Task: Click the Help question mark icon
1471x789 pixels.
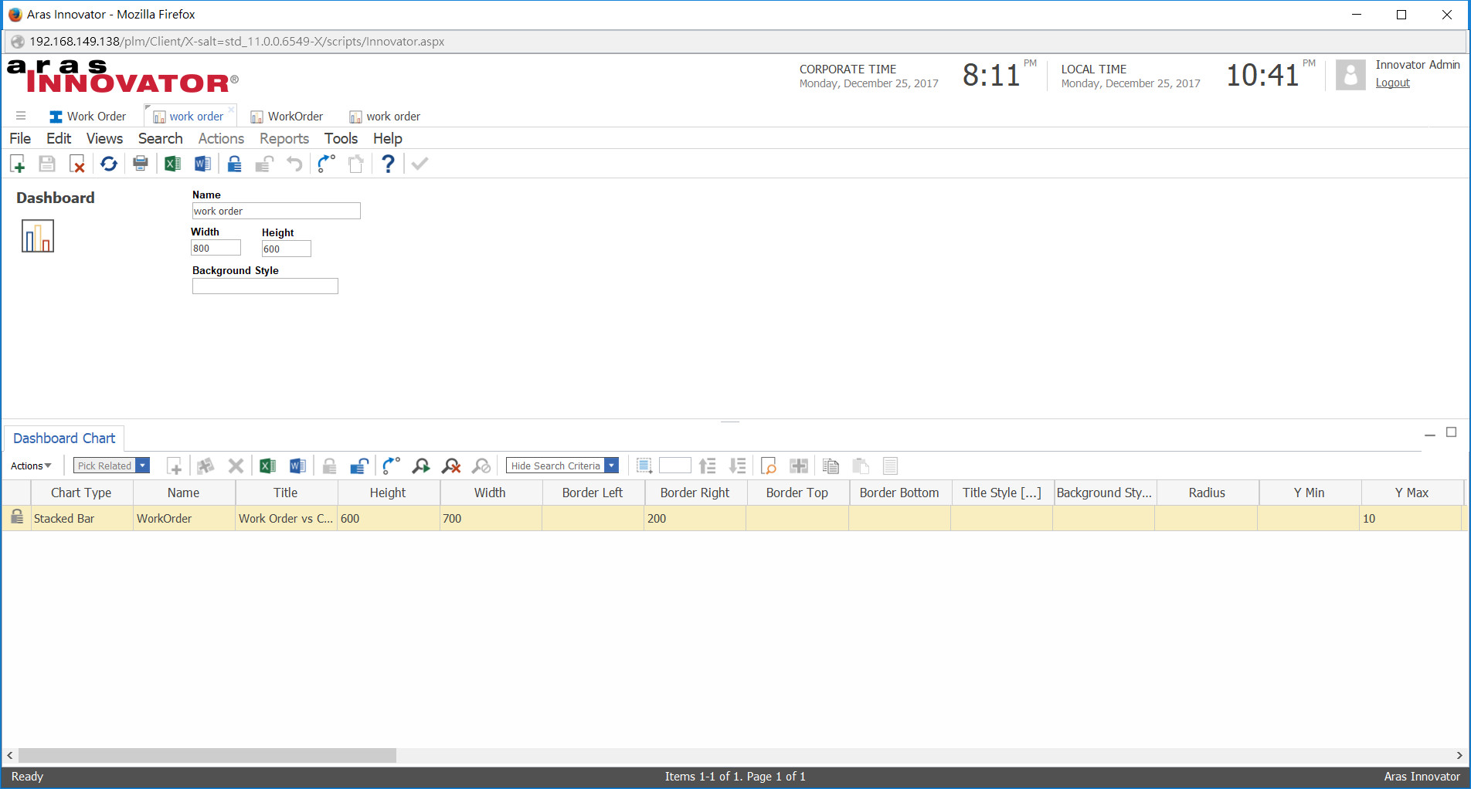Action: pos(388,164)
